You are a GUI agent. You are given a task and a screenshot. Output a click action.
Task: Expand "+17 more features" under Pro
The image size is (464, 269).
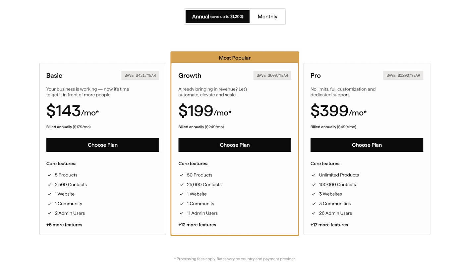329,225
